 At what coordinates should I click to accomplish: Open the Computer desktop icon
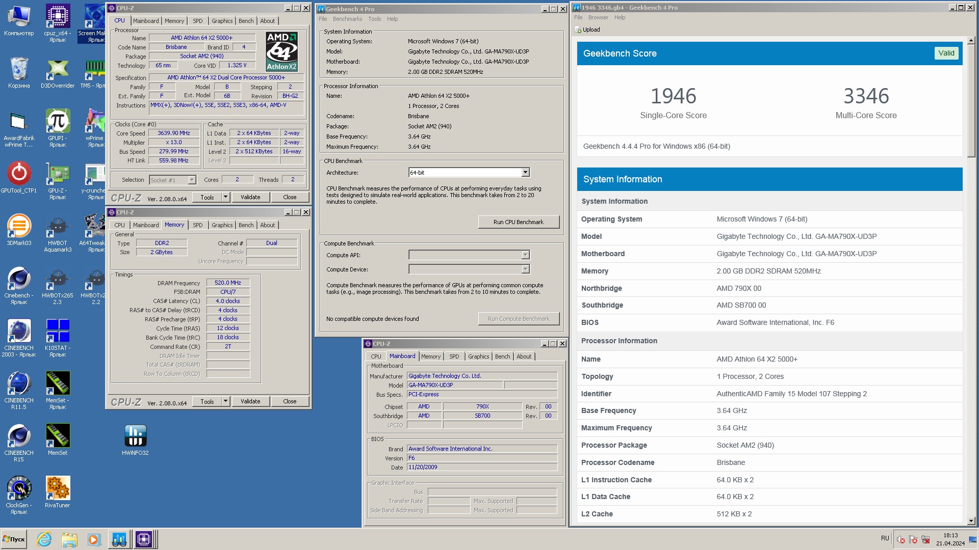[19, 20]
